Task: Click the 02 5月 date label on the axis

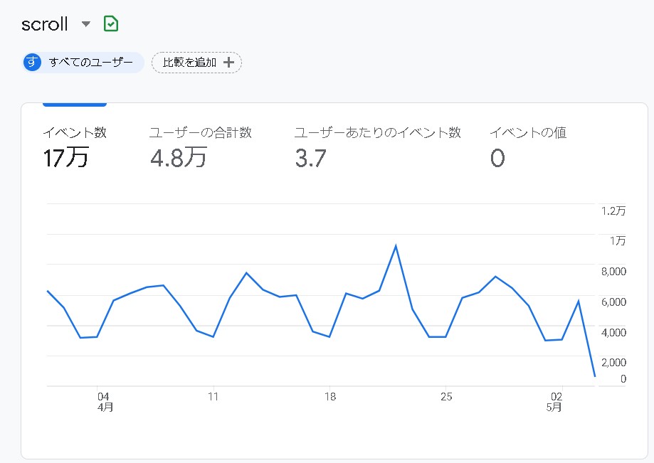Action: point(556,402)
